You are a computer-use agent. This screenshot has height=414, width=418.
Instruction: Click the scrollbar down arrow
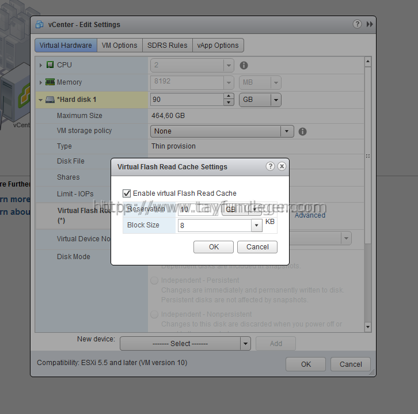368,327
